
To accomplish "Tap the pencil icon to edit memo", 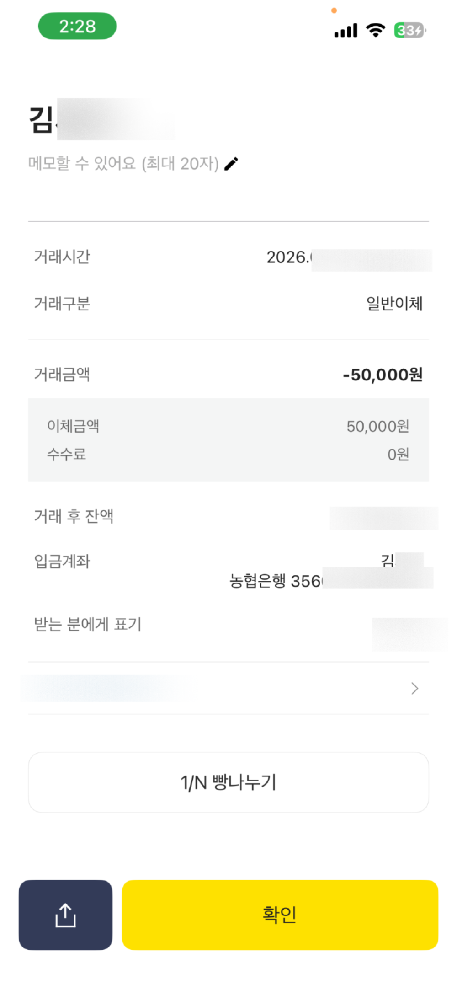I will point(231,163).
